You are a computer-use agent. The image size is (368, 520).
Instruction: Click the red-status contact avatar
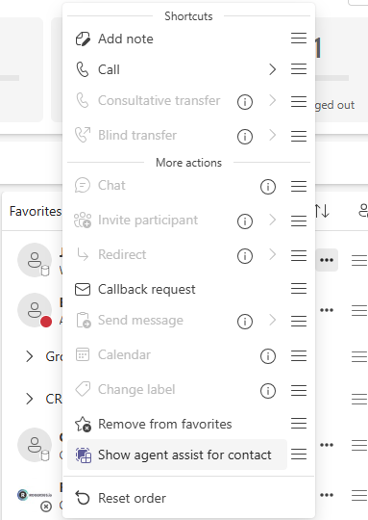pos(35,310)
